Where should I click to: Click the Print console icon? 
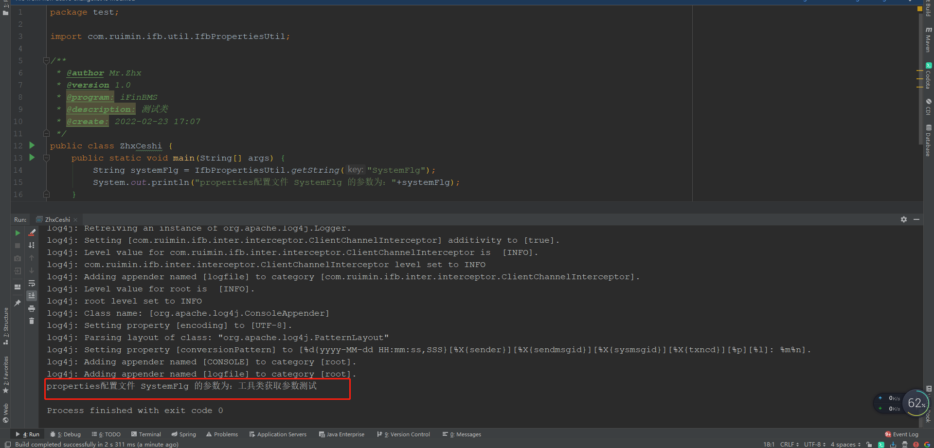pos(32,308)
